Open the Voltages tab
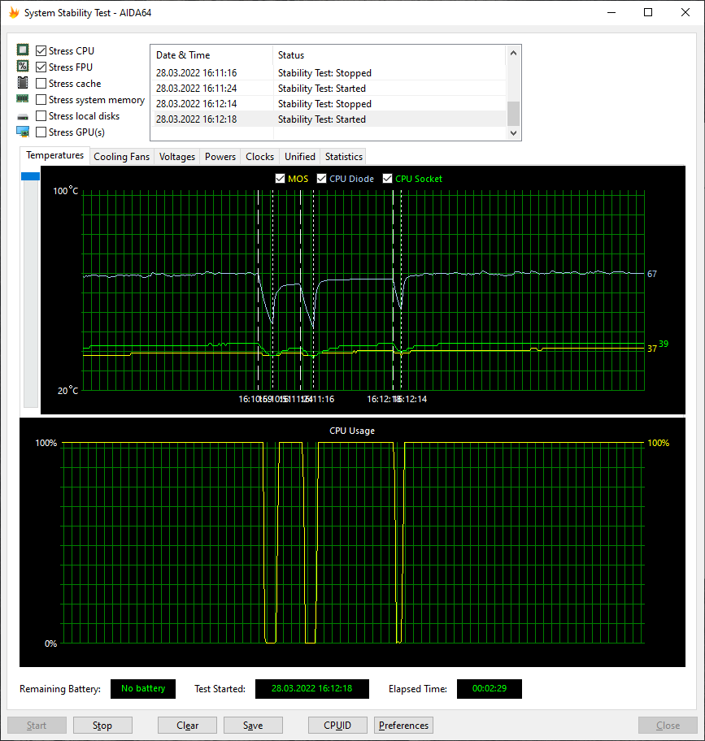 pyautogui.click(x=176, y=157)
